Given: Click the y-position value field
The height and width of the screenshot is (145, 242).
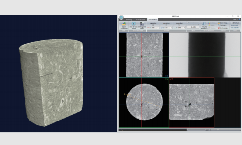Looking at the screenshot, I should 167,28.
